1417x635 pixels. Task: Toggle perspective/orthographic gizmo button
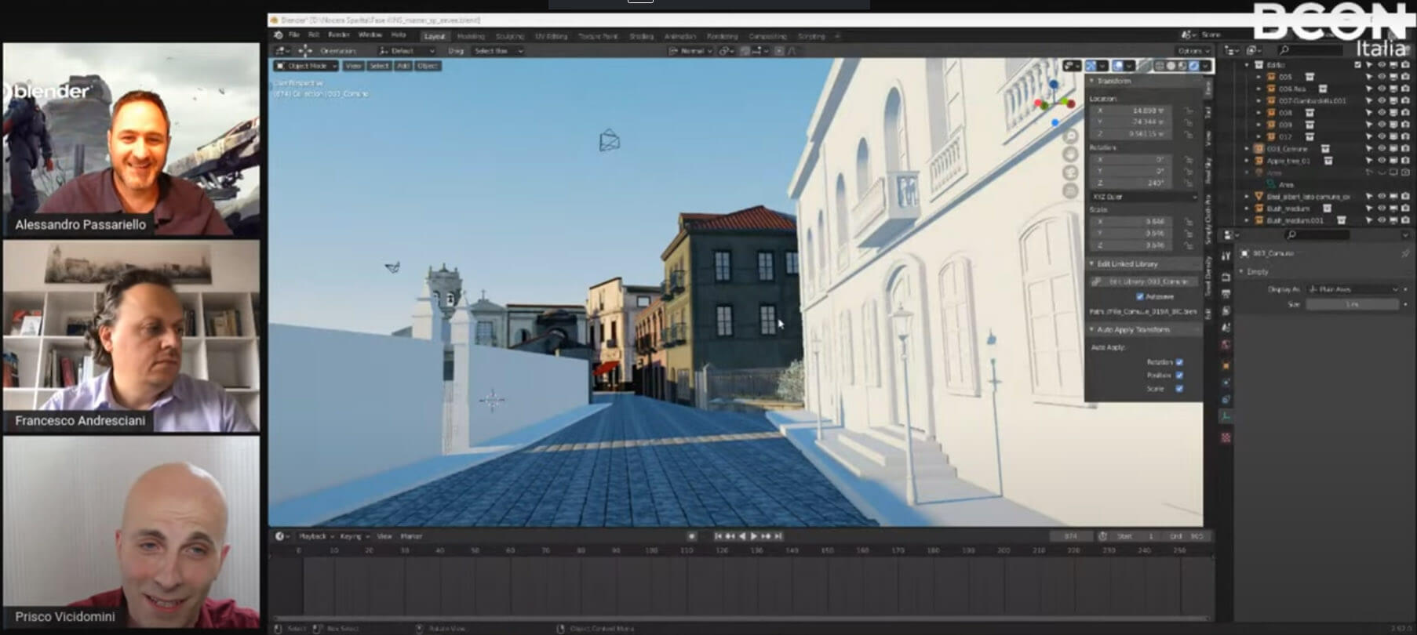(1071, 190)
